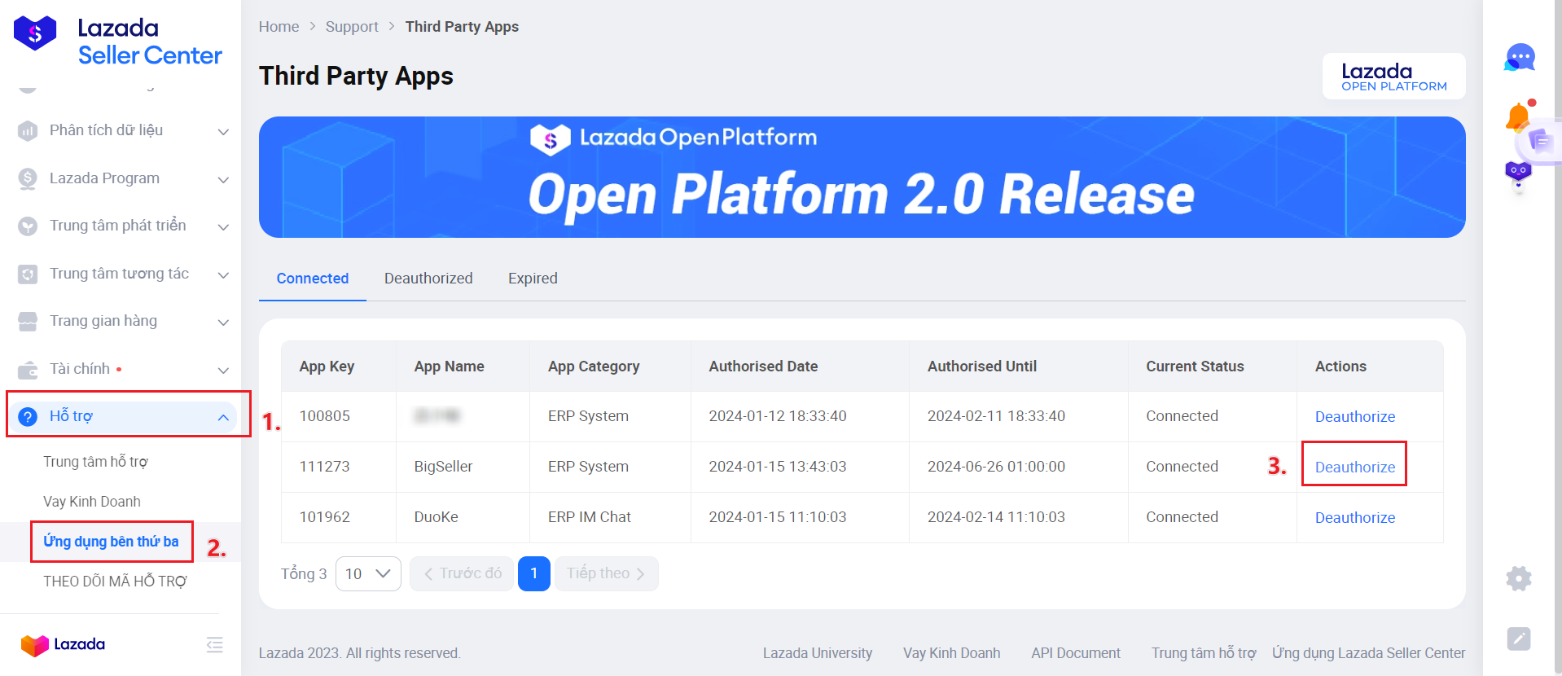Open Vay Kinh Doanh submenu item

[92, 502]
